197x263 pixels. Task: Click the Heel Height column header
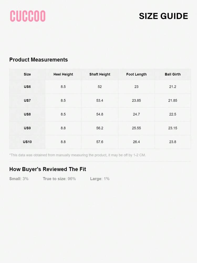point(63,74)
